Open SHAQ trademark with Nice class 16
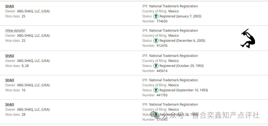 pyautogui.click(x=10, y=80)
